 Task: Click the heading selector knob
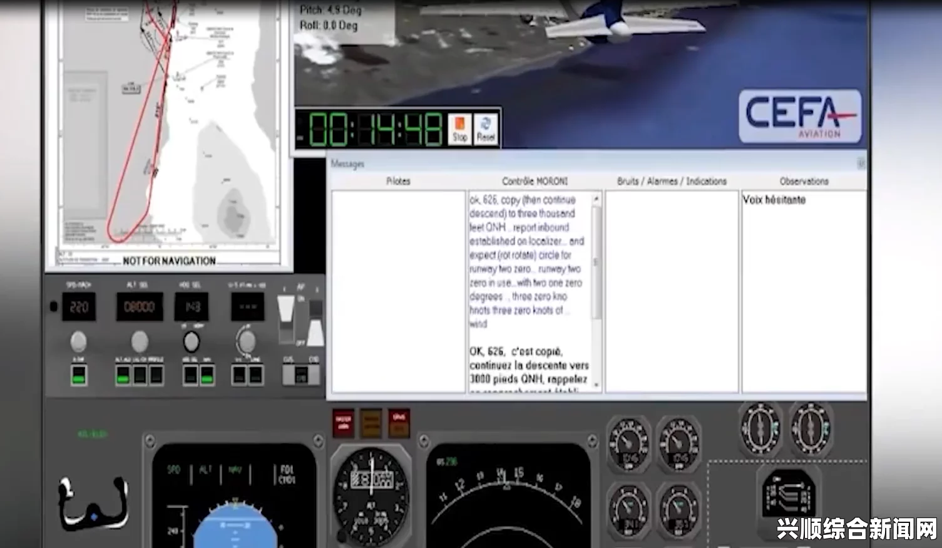click(x=192, y=342)
